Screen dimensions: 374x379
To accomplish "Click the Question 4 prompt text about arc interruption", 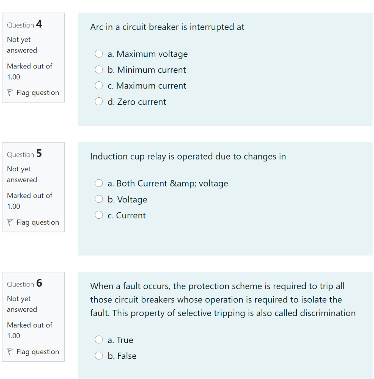I will point(167,27).
